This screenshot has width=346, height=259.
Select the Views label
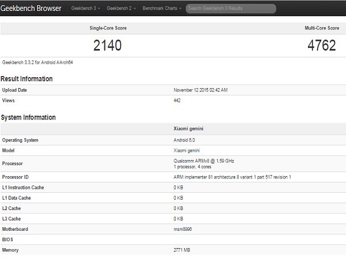9,100
